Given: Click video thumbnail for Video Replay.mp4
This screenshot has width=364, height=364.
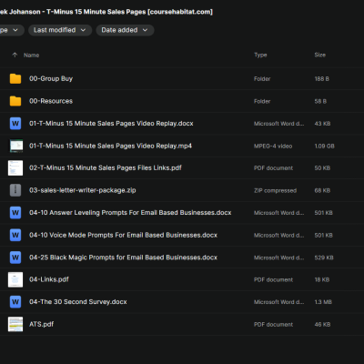Looking at the screenshot, I should tap(16, 146).
